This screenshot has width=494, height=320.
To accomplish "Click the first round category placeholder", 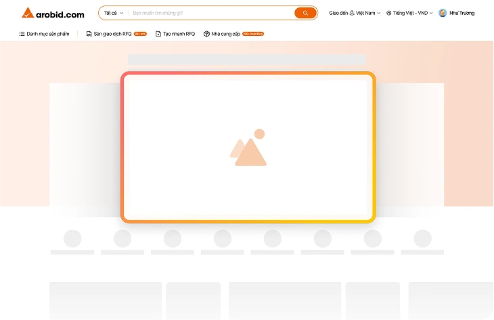I will coord(72,238).
